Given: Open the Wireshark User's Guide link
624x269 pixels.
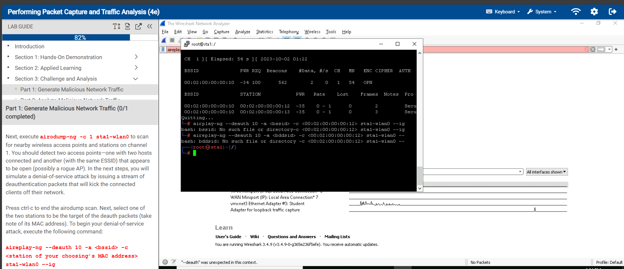Looking at the screenshot, I should pyautogui.click(x=228, y=237).
